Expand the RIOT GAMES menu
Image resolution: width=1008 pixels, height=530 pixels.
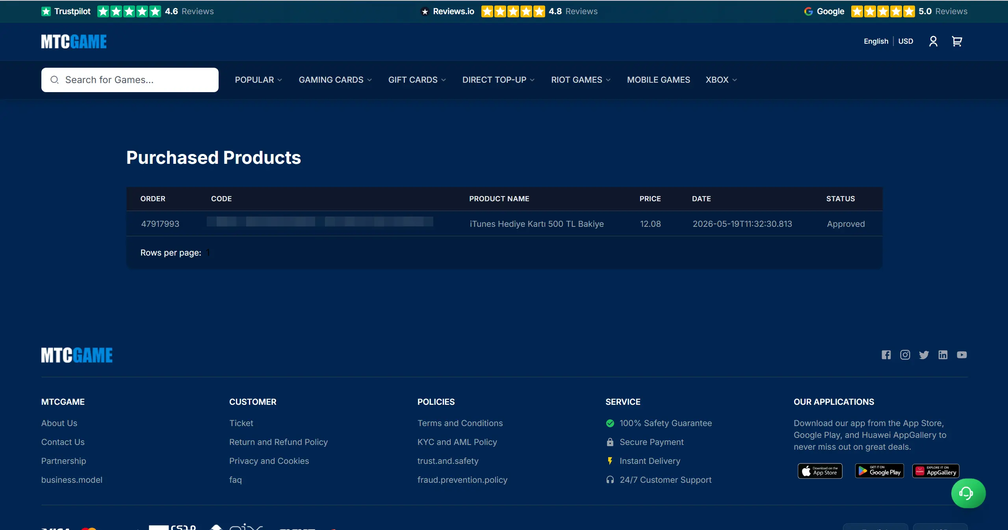(581, 80)
